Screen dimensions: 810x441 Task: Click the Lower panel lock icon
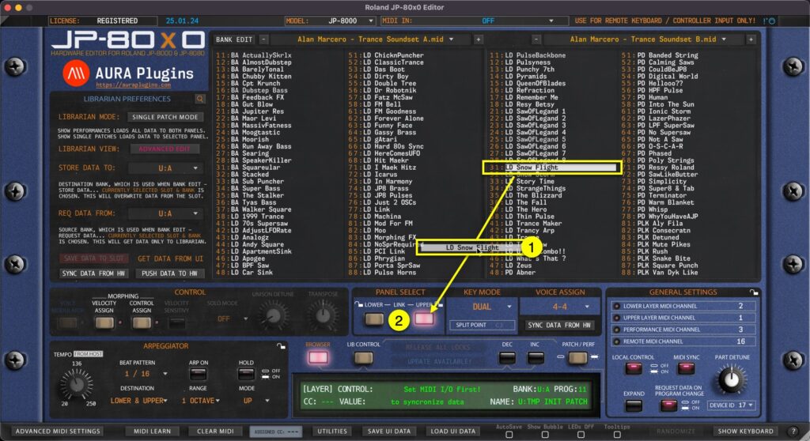pyautogui.click(x=358, y=305)
